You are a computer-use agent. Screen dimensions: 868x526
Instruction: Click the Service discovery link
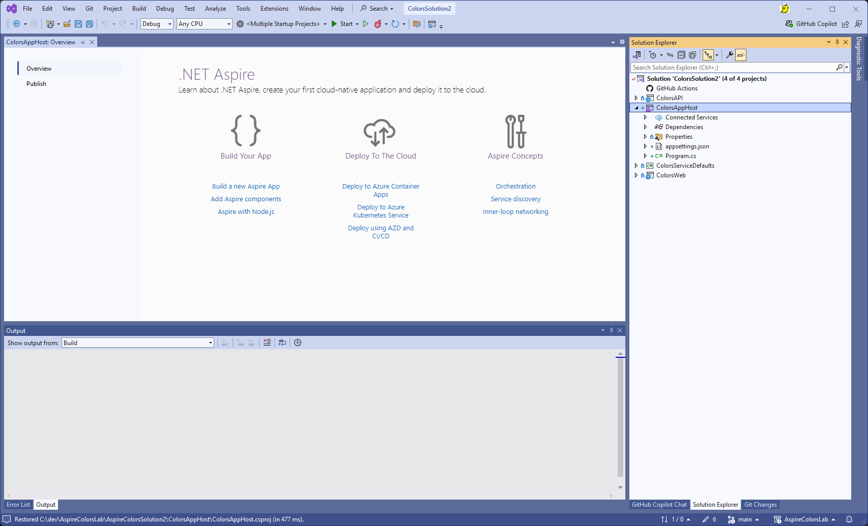[515, 199]
